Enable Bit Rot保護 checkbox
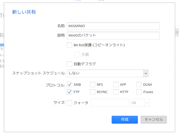Image resolution: width=179 pixels, height=136 pixels. (x=69, y=45)
